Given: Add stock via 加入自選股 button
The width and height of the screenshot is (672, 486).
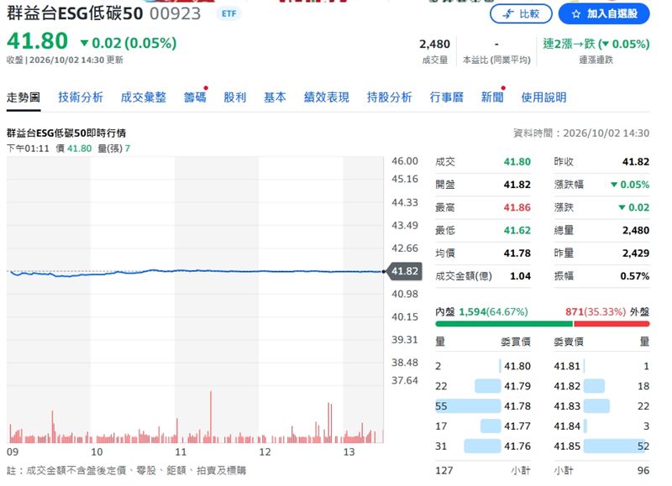Looking at the screenshot, I should coord(604,13).
